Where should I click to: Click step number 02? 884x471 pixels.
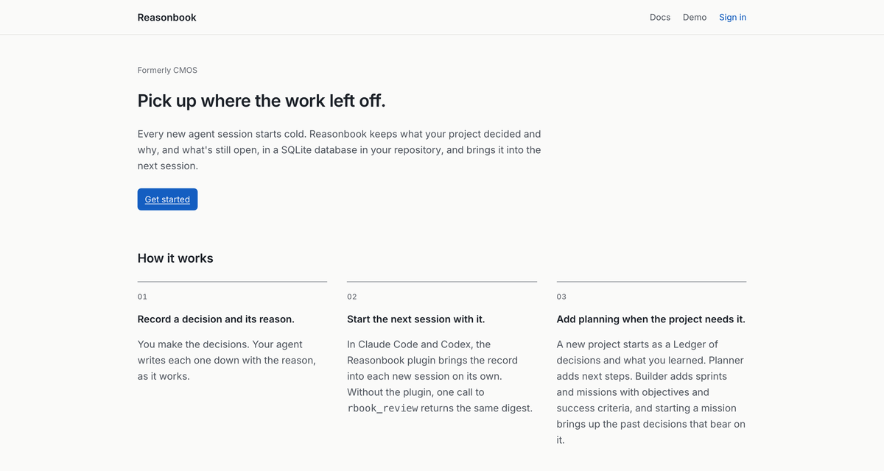tap(352, 297)
